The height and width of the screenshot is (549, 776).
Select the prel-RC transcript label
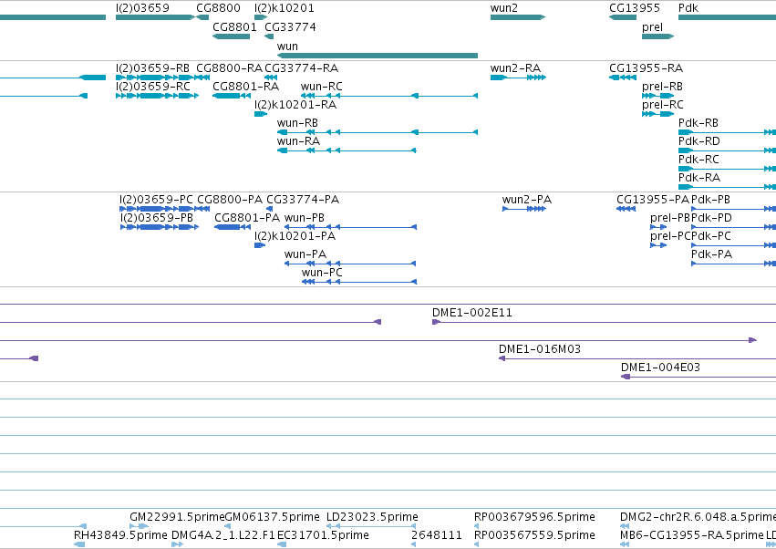[663, 105]
